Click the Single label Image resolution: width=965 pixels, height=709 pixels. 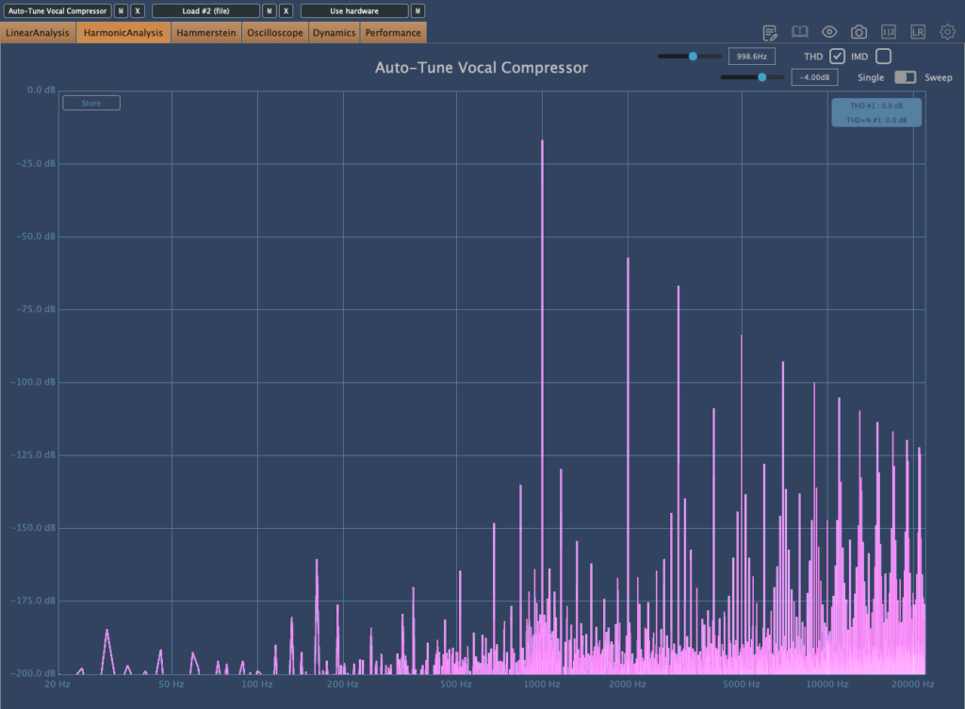tap(870, 77)
